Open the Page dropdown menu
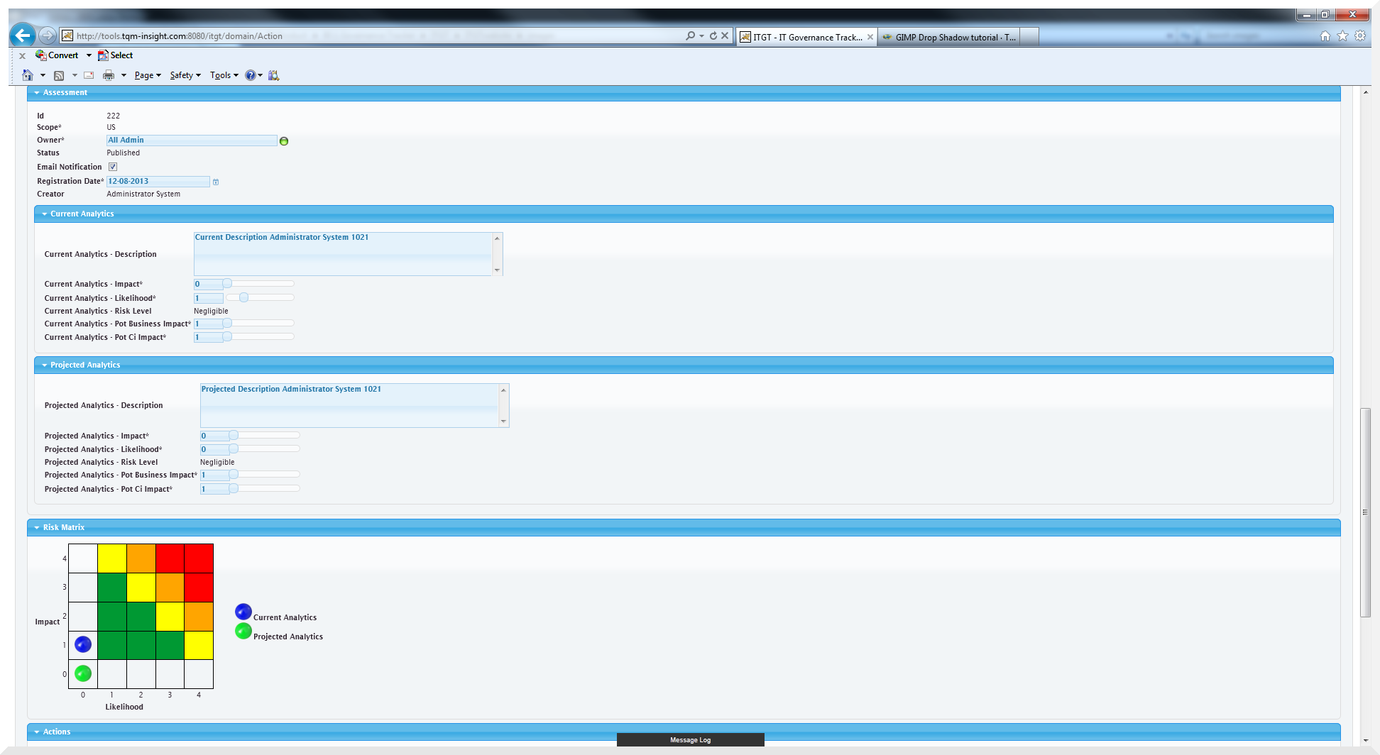This screenshot has width=1380, height=755. tap(146, 75)
